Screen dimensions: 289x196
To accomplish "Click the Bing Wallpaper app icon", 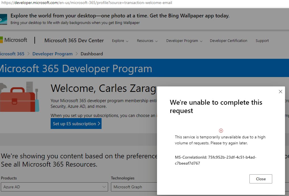I will pos(3,19).
